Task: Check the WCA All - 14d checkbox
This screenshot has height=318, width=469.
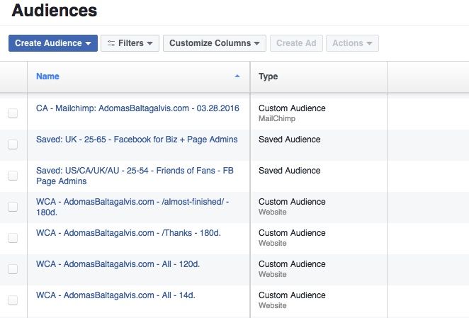Action: tap(13, 300)
